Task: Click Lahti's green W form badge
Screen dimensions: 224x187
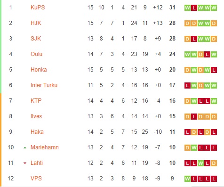Action: point(200,163)
